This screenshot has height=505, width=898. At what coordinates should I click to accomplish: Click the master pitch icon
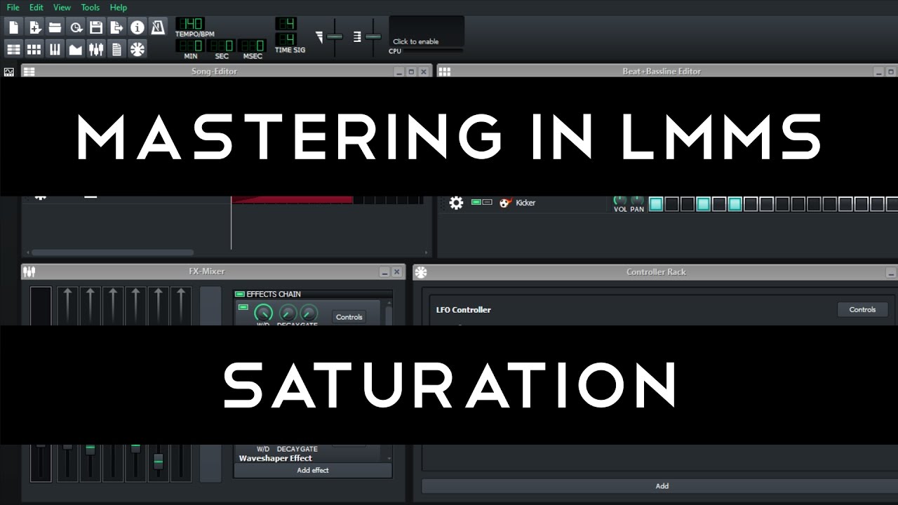click(x=358, y=36)
